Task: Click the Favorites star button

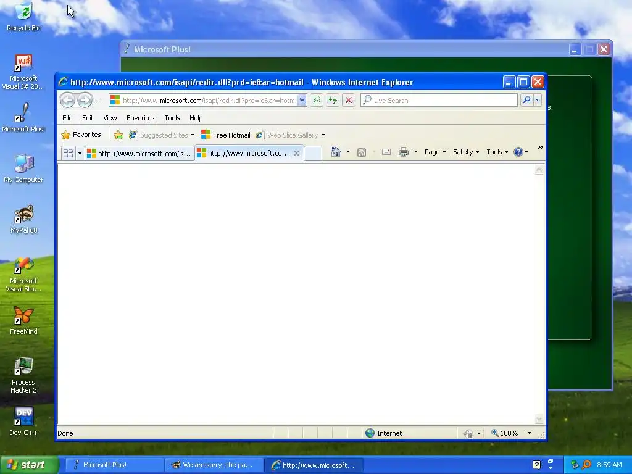Action: pyautogui.click(x=81, y=135)
